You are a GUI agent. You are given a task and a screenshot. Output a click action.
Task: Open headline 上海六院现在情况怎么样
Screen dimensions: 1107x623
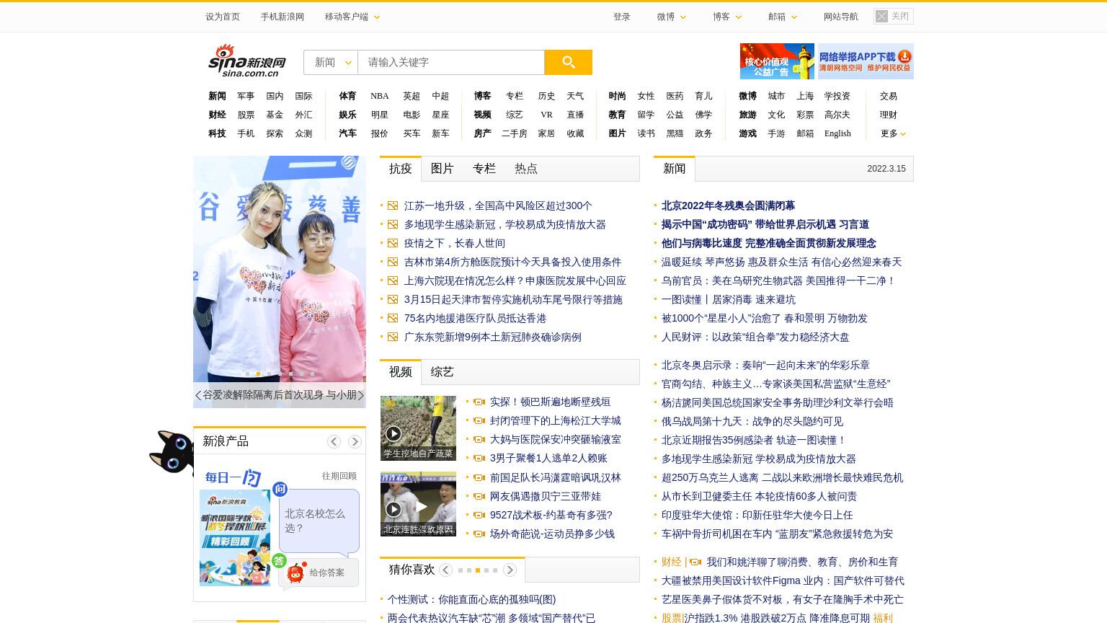(515, 280)
